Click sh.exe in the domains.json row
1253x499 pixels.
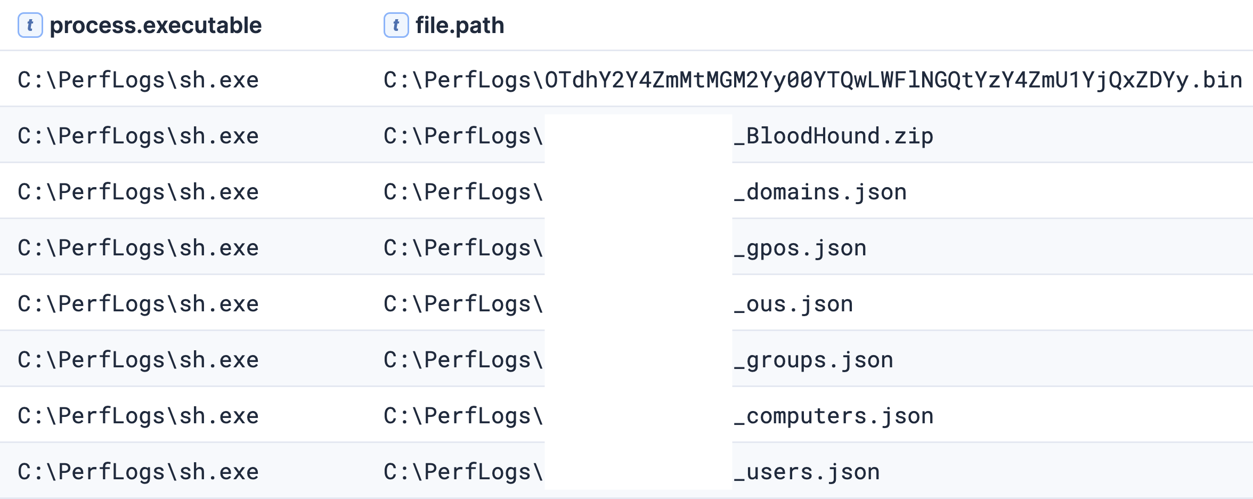point(219,192)
